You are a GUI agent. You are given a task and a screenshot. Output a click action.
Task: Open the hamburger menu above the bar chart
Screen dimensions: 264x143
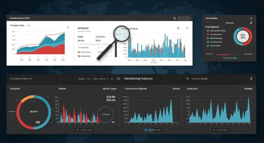pyautogui.click(x=187, y=28)
